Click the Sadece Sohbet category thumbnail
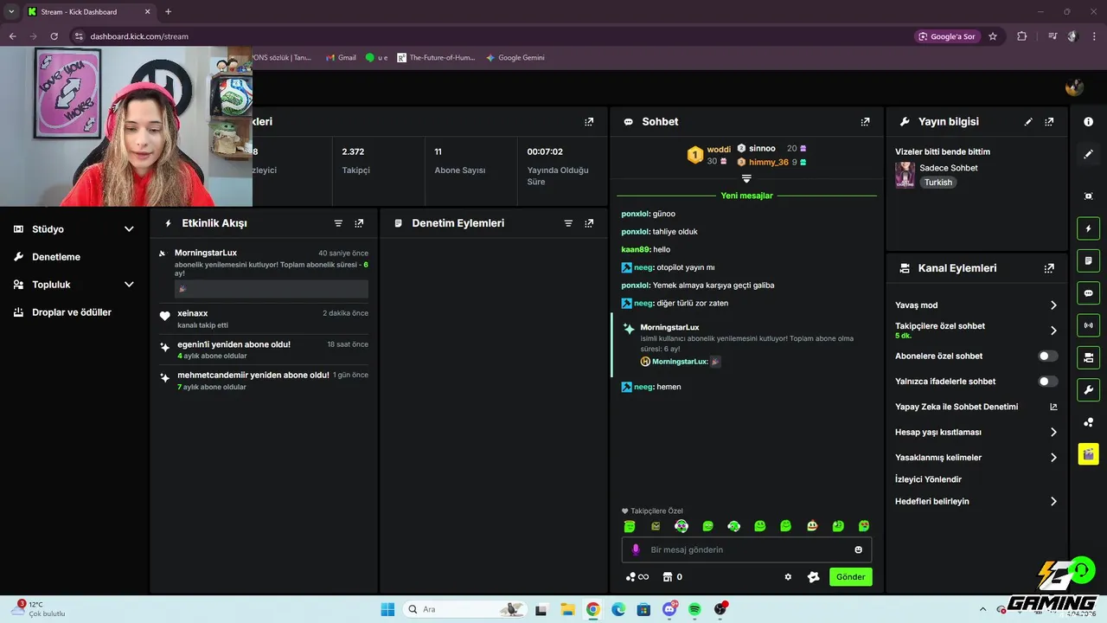 (x=905, y=175)
